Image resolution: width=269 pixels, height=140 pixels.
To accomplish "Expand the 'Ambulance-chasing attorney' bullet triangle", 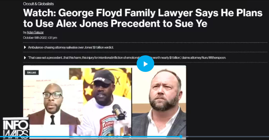I will [25, 47].
